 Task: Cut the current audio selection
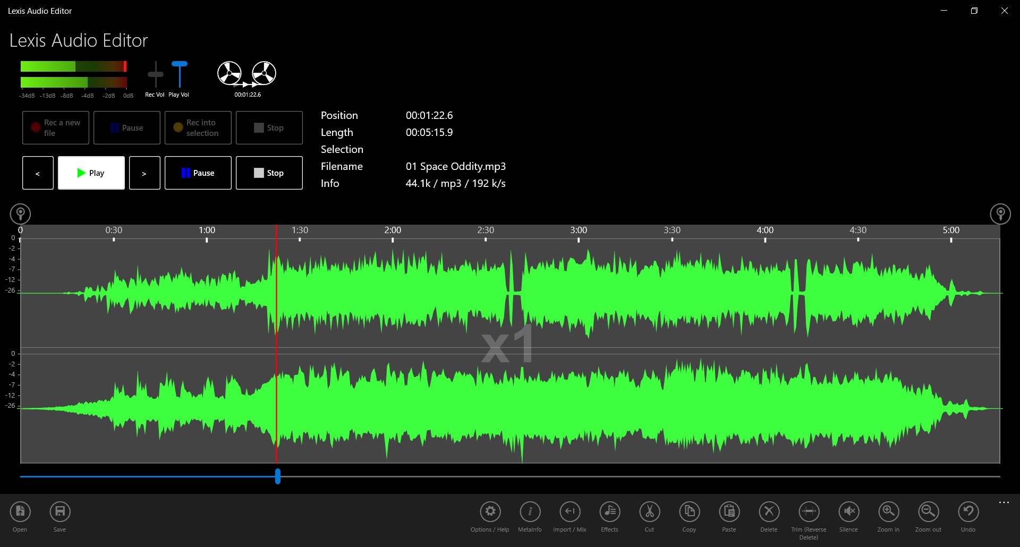tap(649, 515)
